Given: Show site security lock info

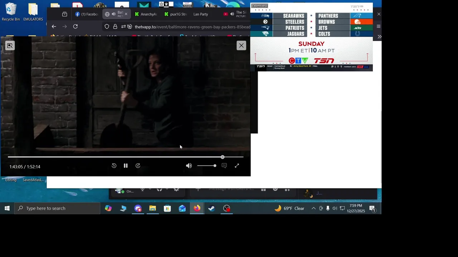Looking at the screenshot, I should [x=115, y=27].
